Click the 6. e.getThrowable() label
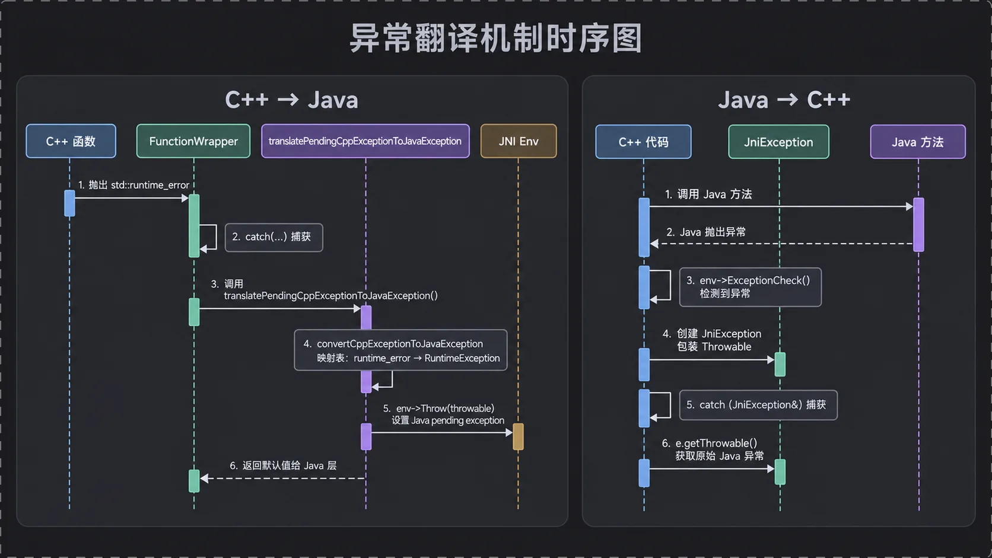This screenshot has width=992, height=558. (x=713, y=449)
